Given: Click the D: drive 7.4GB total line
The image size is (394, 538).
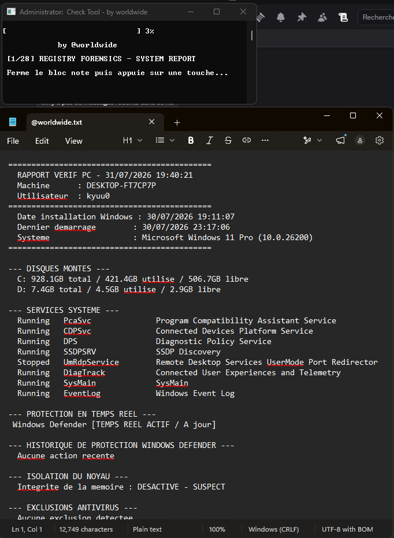Looking at the screenshot, I should 119,290.
